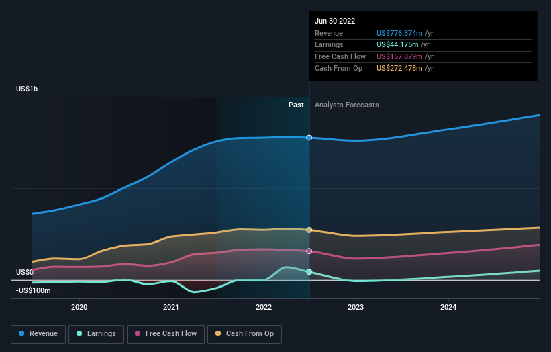
Task: Click the US$157.879m free cash flow value
Action: pos(399,56)
